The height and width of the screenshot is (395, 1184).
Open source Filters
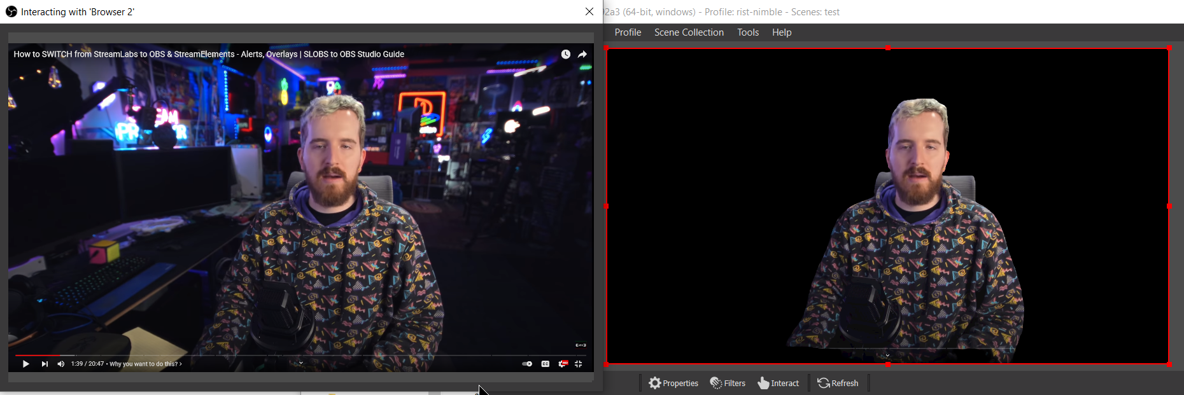click(728, 383)
